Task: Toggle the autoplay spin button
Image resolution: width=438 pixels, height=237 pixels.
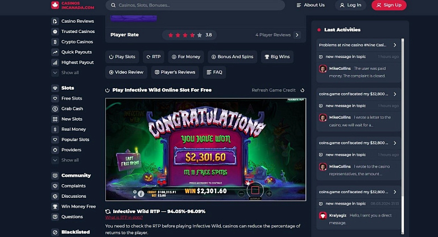Action: coord(255,190)
